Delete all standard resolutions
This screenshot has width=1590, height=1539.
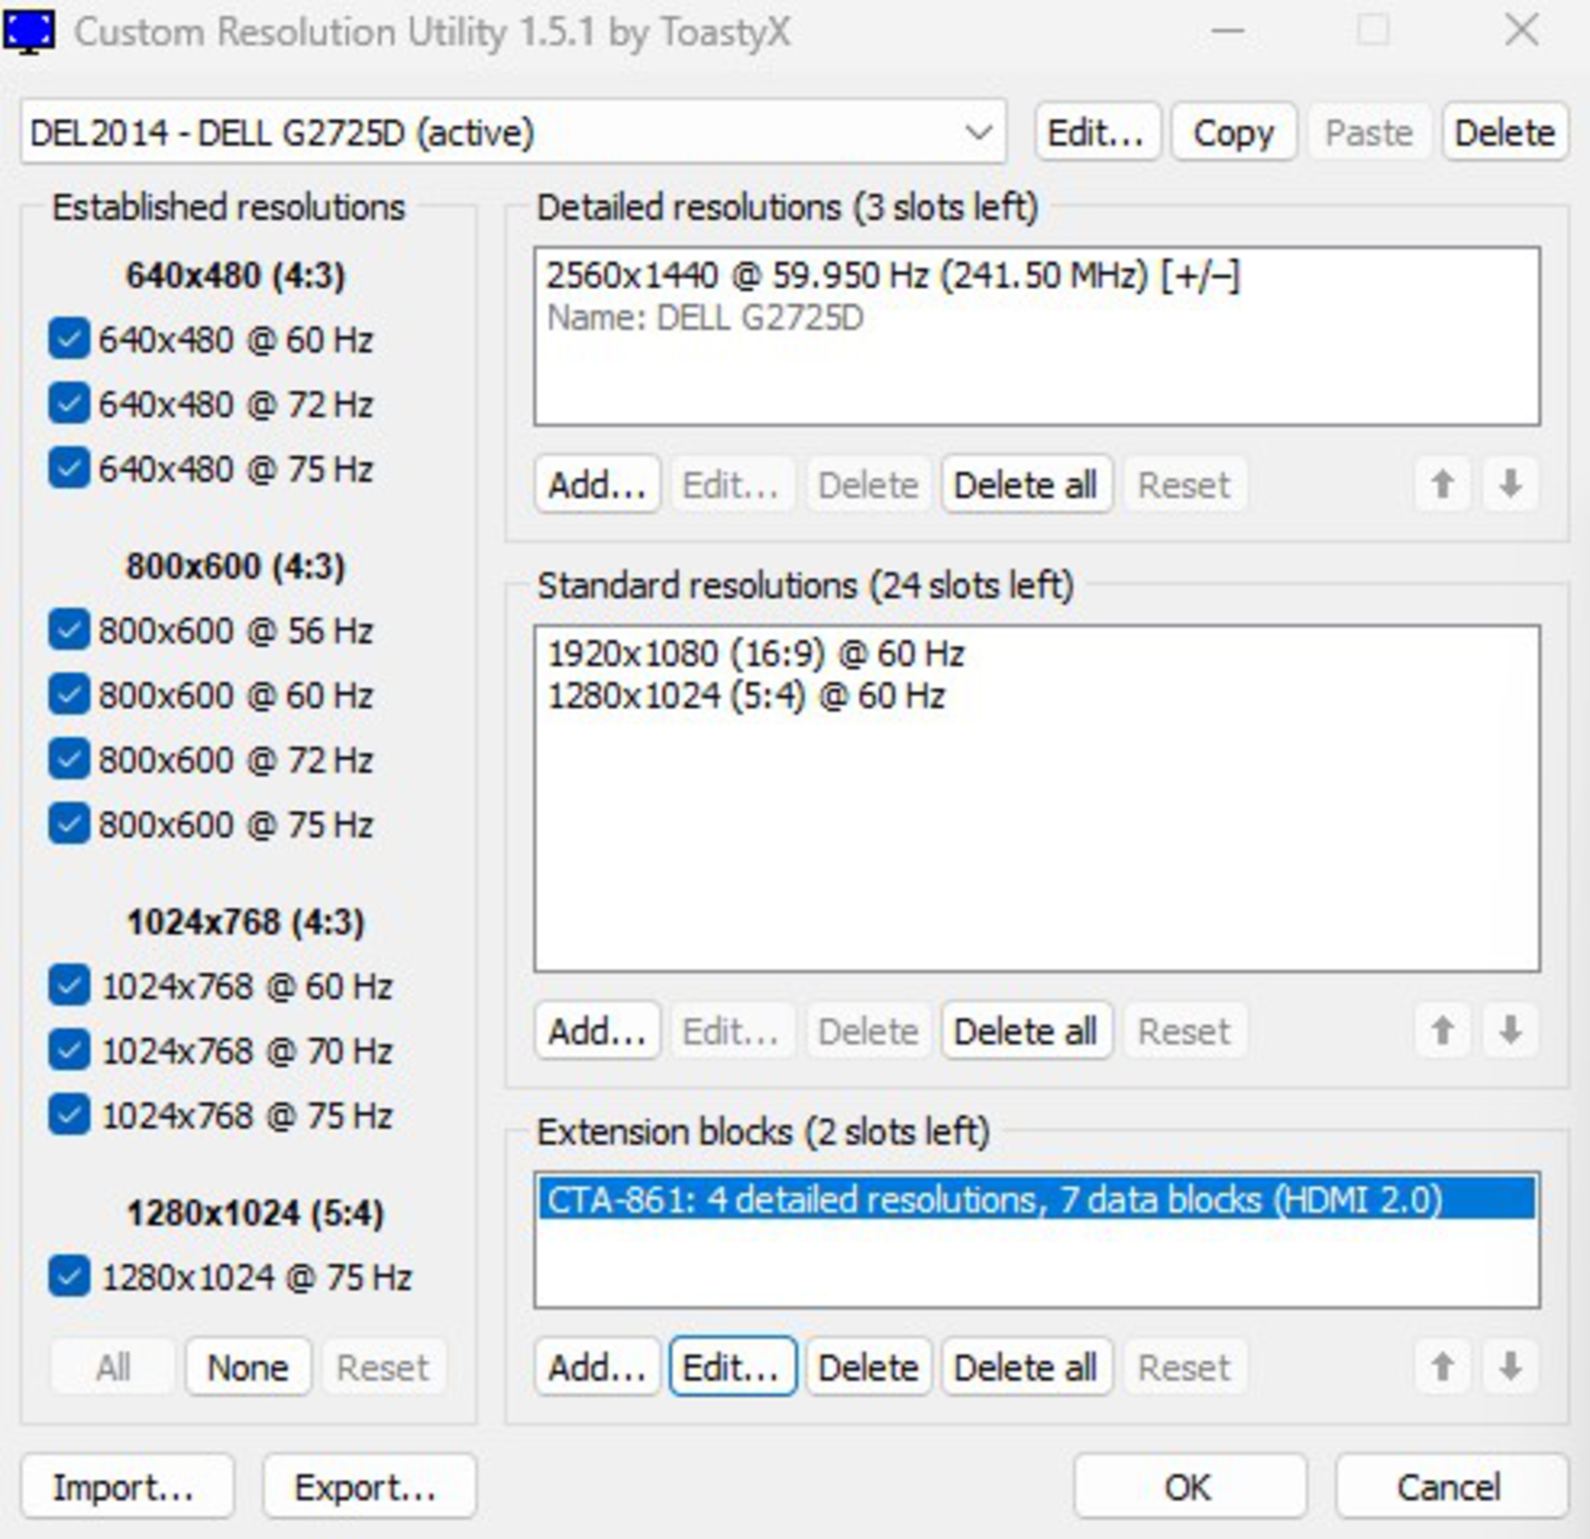[1026, 1031]
